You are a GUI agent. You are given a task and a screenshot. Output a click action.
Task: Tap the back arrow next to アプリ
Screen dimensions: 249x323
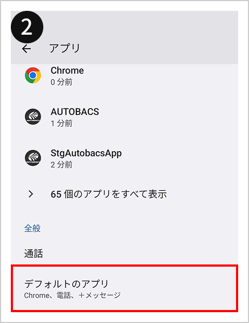point(27,49)
